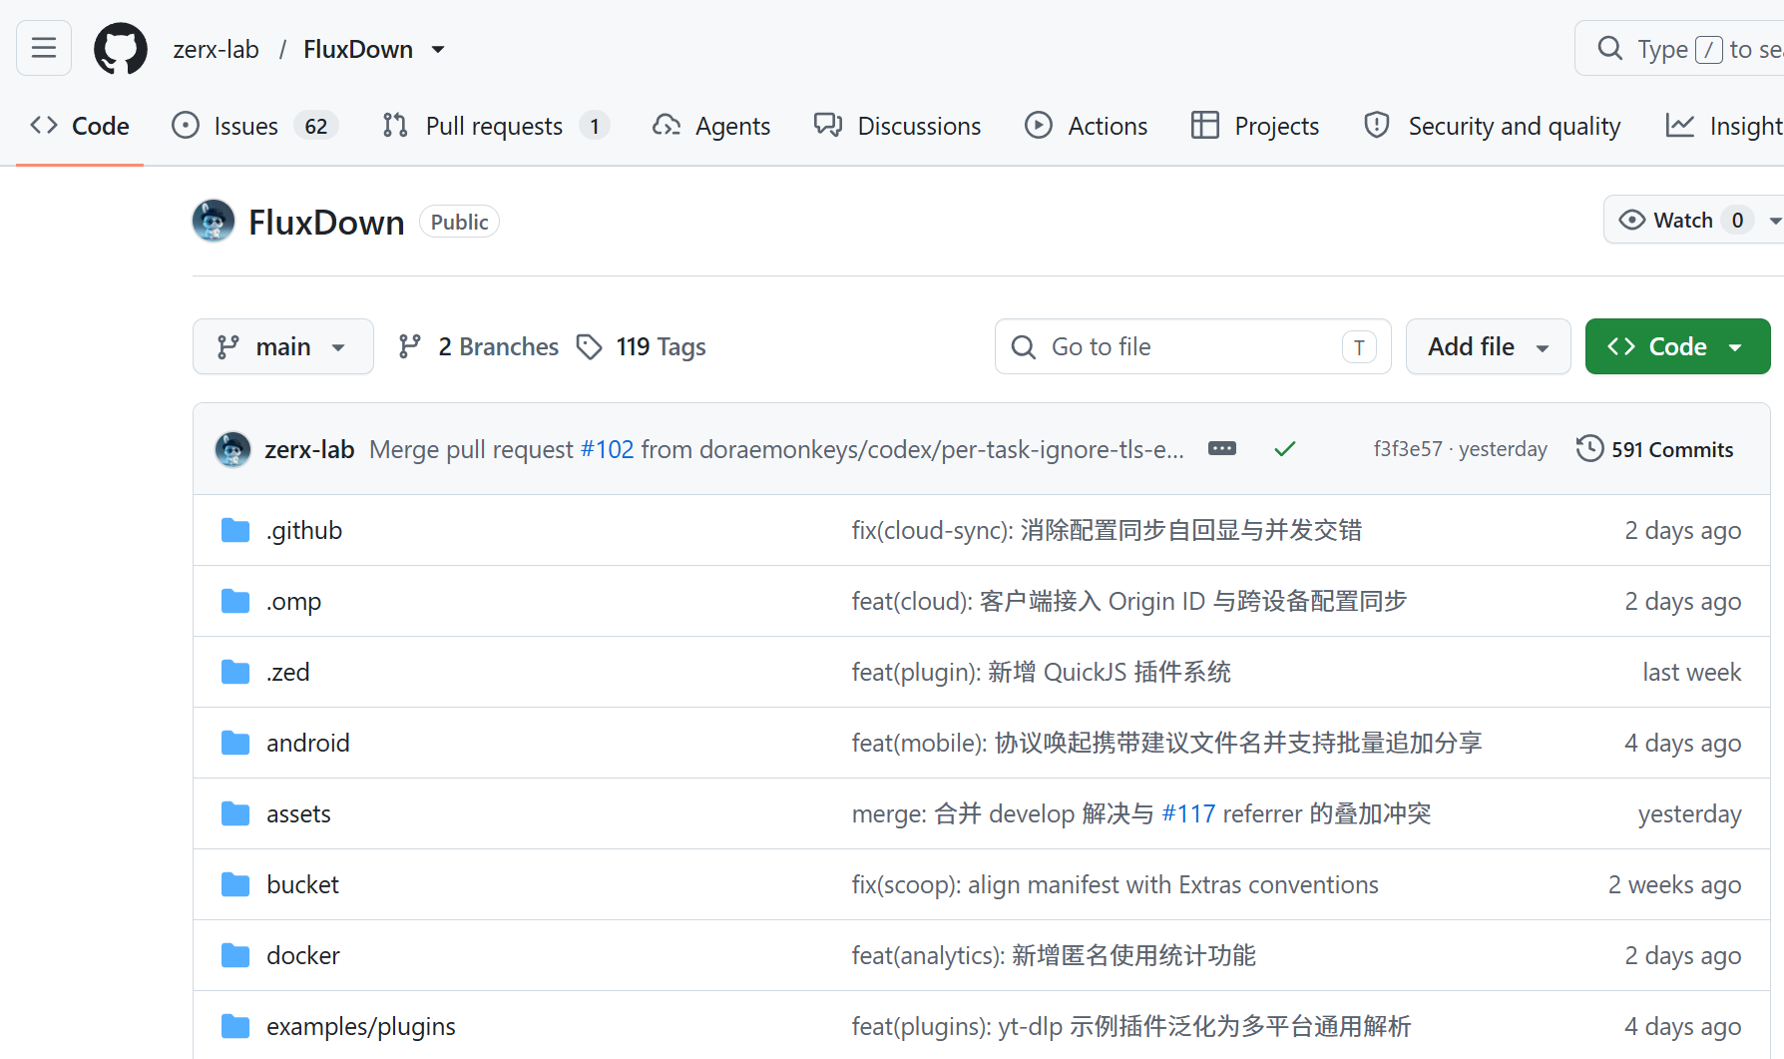Open the 'feat(plugin): 新增 QuickJS 插件系统' commit
The image size is (1784, 1059).
(1042, 672)
